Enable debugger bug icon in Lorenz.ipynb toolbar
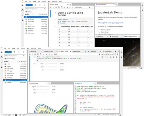 99,54
